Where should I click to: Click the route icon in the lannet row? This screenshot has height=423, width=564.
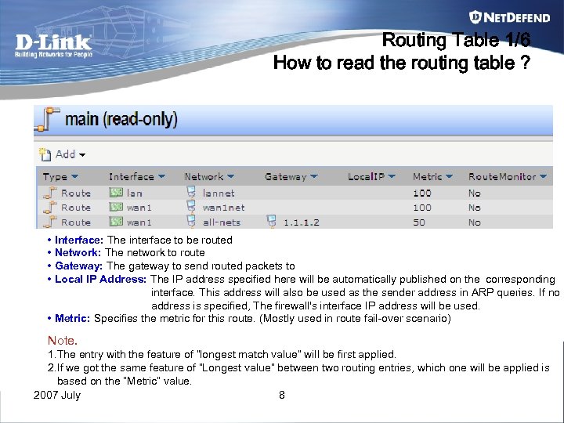click(50, 193)
